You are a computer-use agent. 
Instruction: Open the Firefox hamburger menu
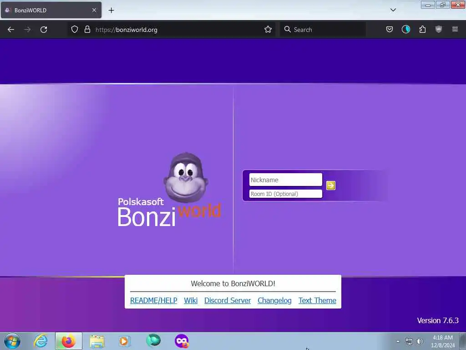pos(455,29)
